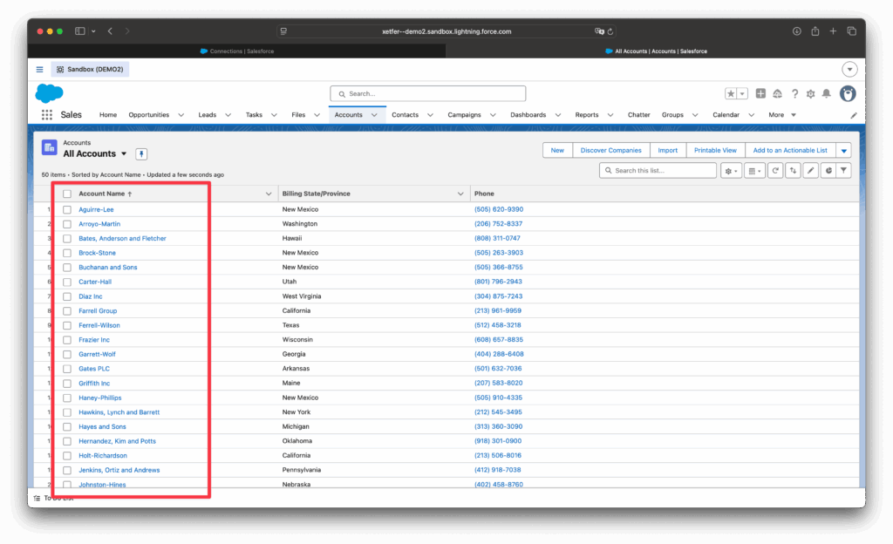The image size is (893, 544).
Task: Toggle the select-all checkbox in header
Action: (67, 194)
